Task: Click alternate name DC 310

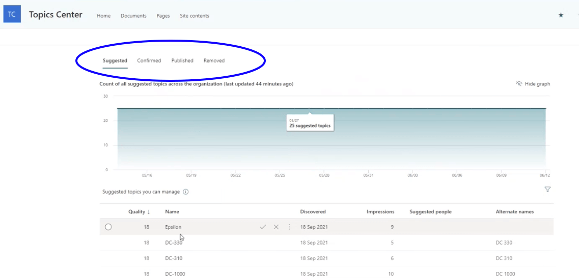Action: (x=504, y=258)
